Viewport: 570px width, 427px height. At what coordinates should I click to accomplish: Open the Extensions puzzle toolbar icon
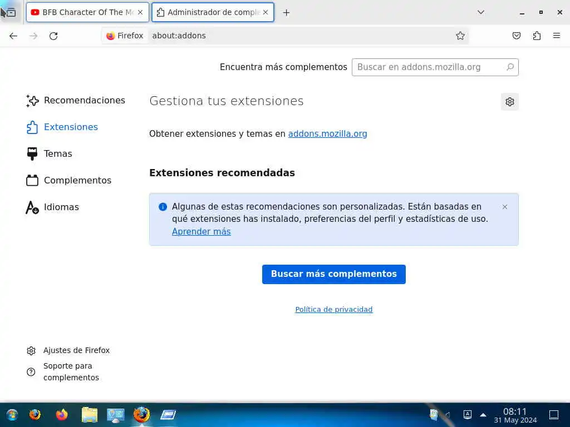tap(537, 36)
